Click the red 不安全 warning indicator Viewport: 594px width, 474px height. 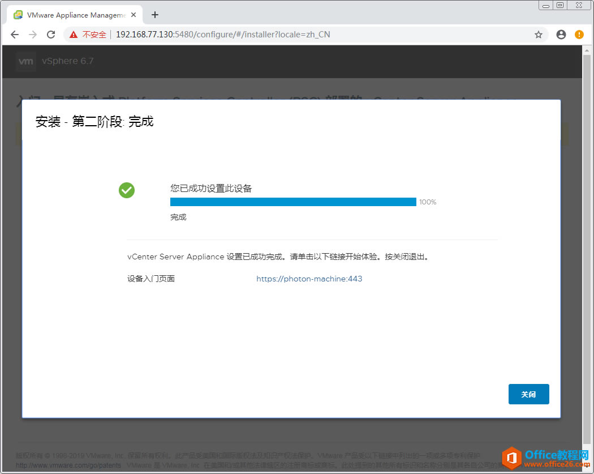[x=88, y=35]
